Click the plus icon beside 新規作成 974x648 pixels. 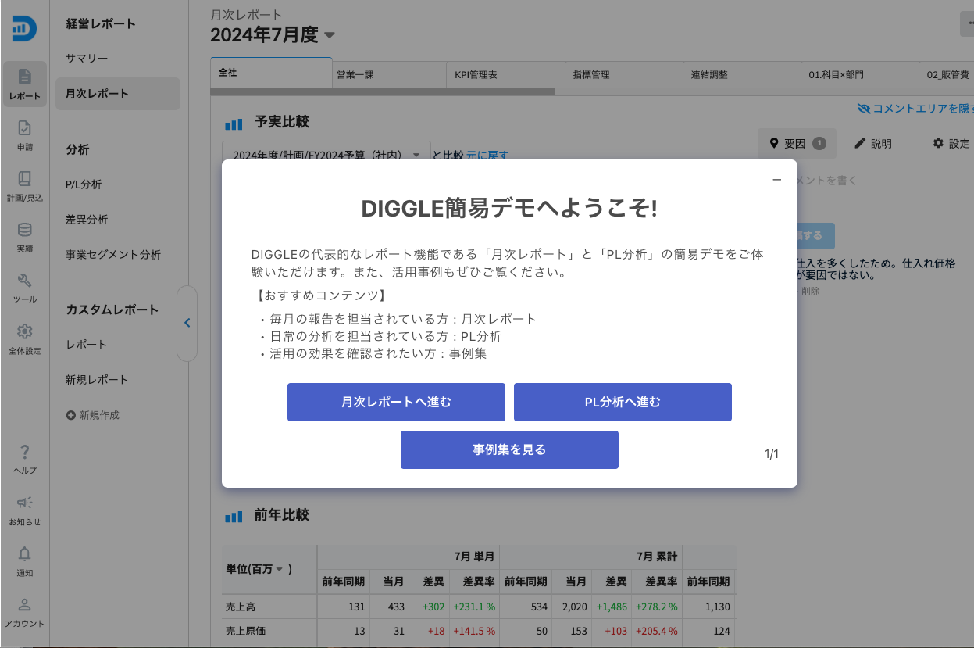pos(71,416)
